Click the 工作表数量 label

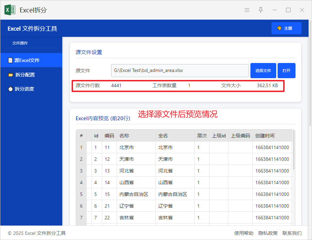point(164,85)
